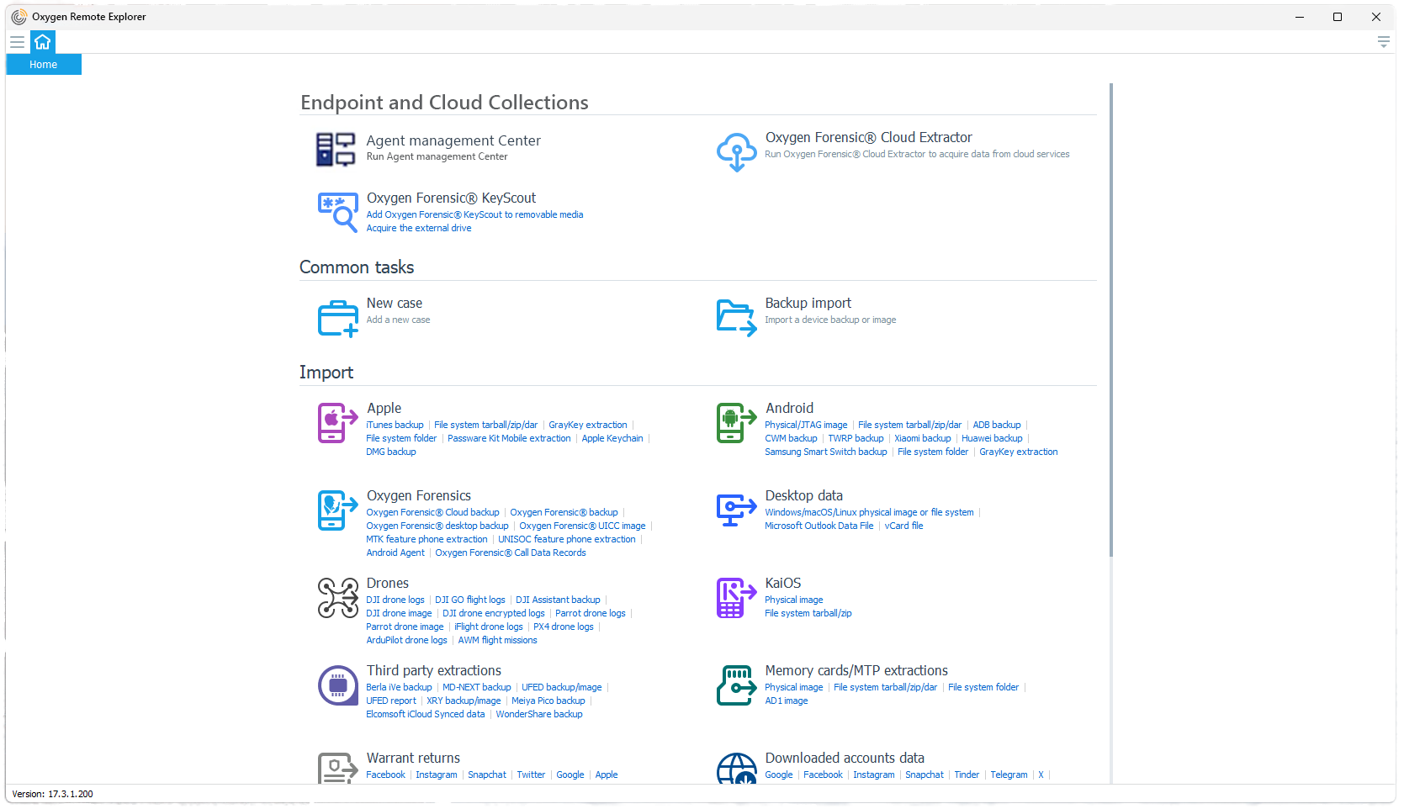Click the Apple import phone icon
The height and width of the screenshot is (809, 1404).
click(336, 422)
